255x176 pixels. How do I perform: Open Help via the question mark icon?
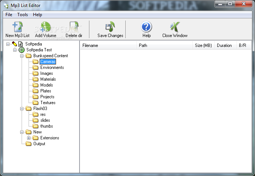146,27
